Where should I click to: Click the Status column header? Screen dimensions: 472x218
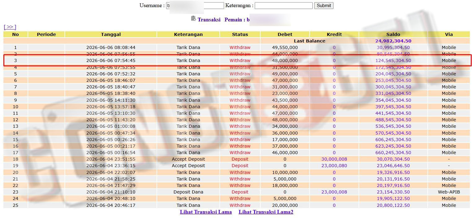240,34
